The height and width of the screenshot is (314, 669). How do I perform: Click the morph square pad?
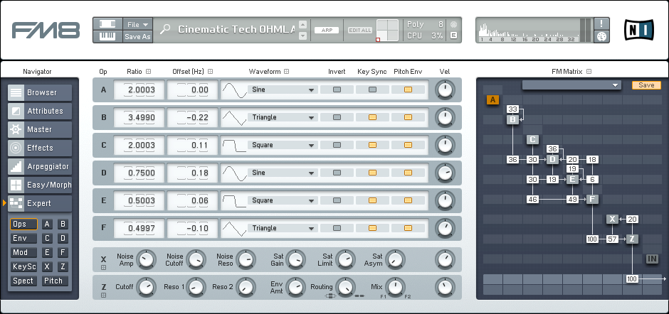(x=387, y=31)
